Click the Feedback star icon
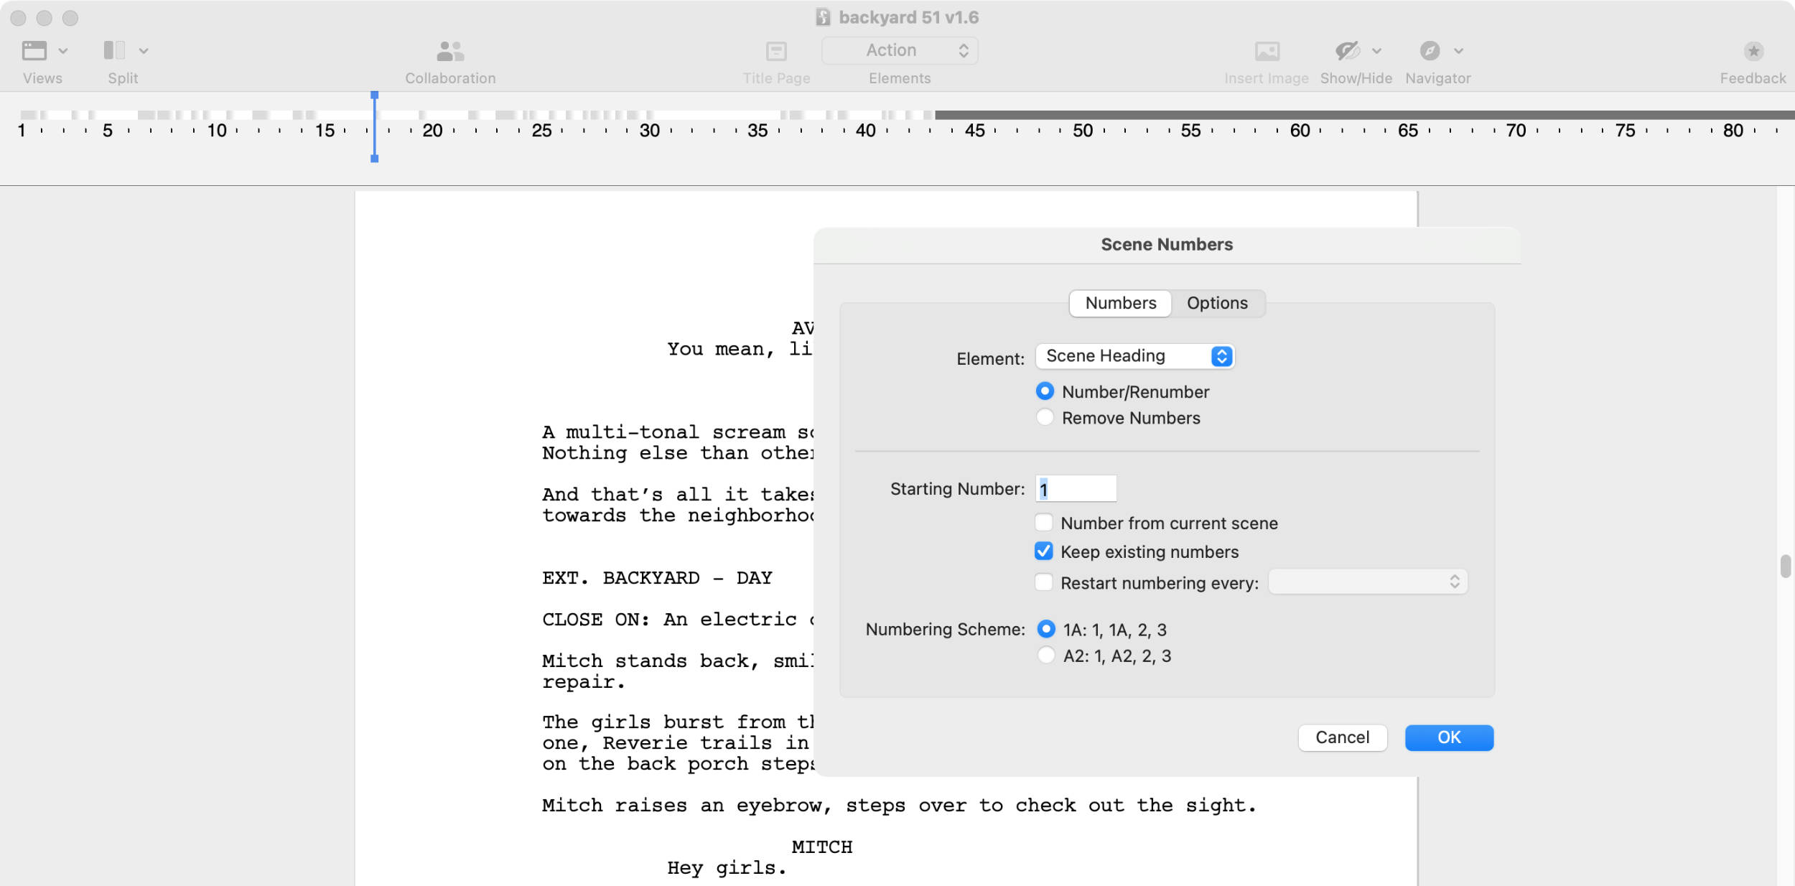Image resolution: width=1795 pixels, height=886 pixels. (x=1753, y=51)
